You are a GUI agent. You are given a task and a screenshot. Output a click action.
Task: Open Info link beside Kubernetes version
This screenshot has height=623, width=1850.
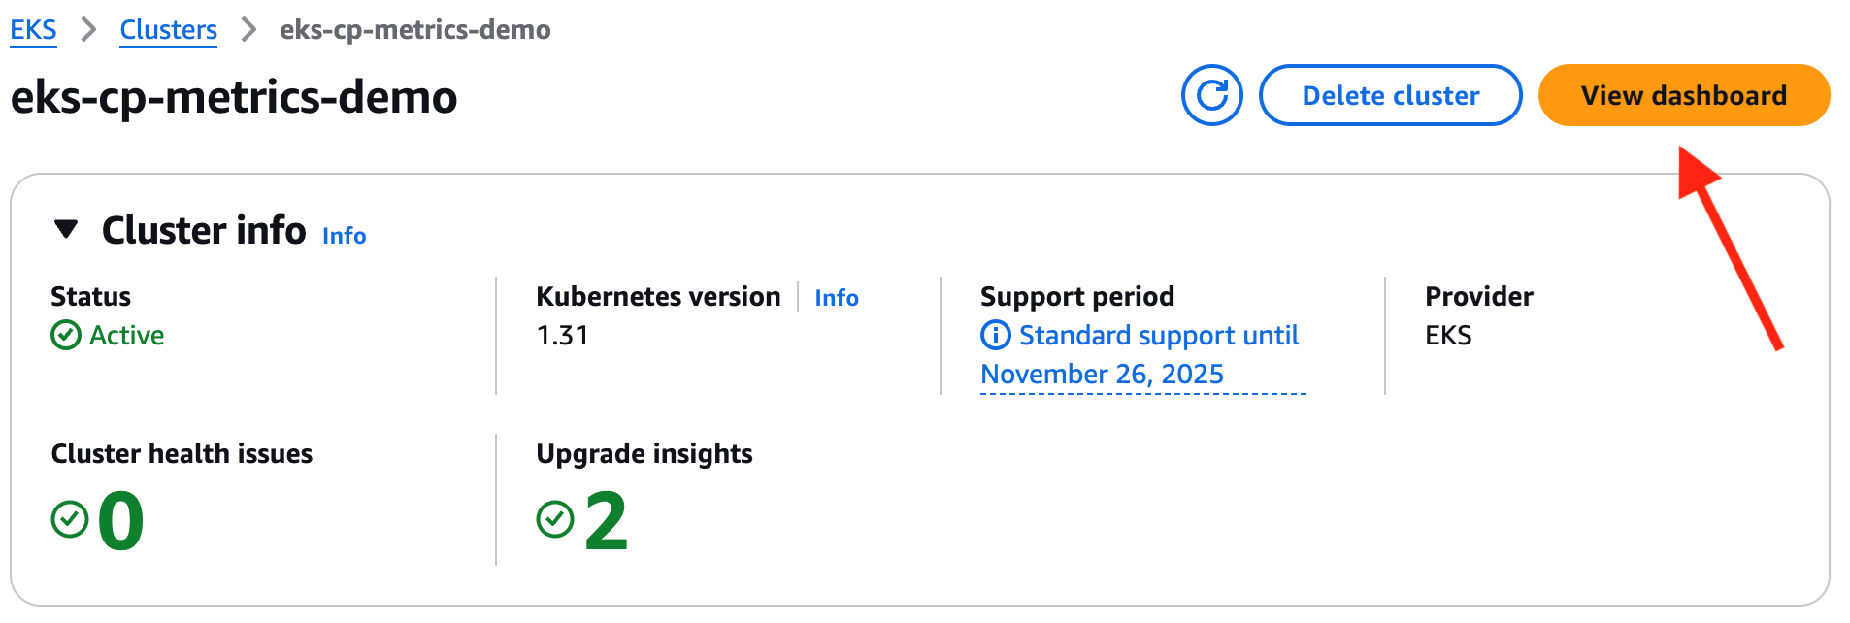coord(836,297)
